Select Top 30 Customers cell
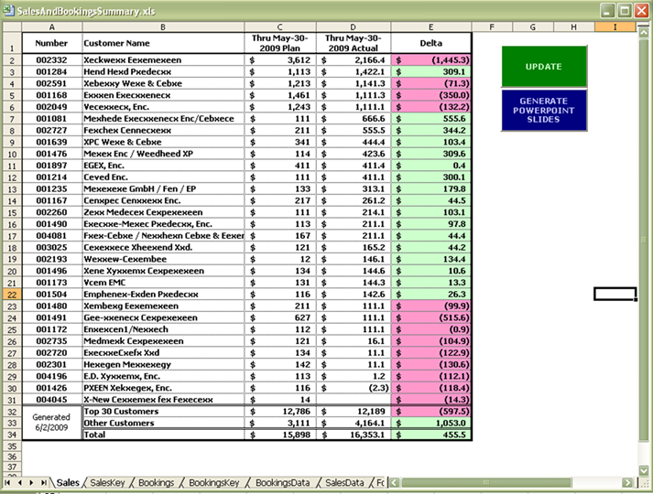 click(163, 412)
